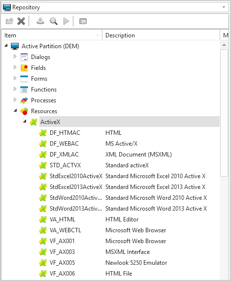Expand the Processes tree node
Screen dimensions: 231x281
point(15,100)
